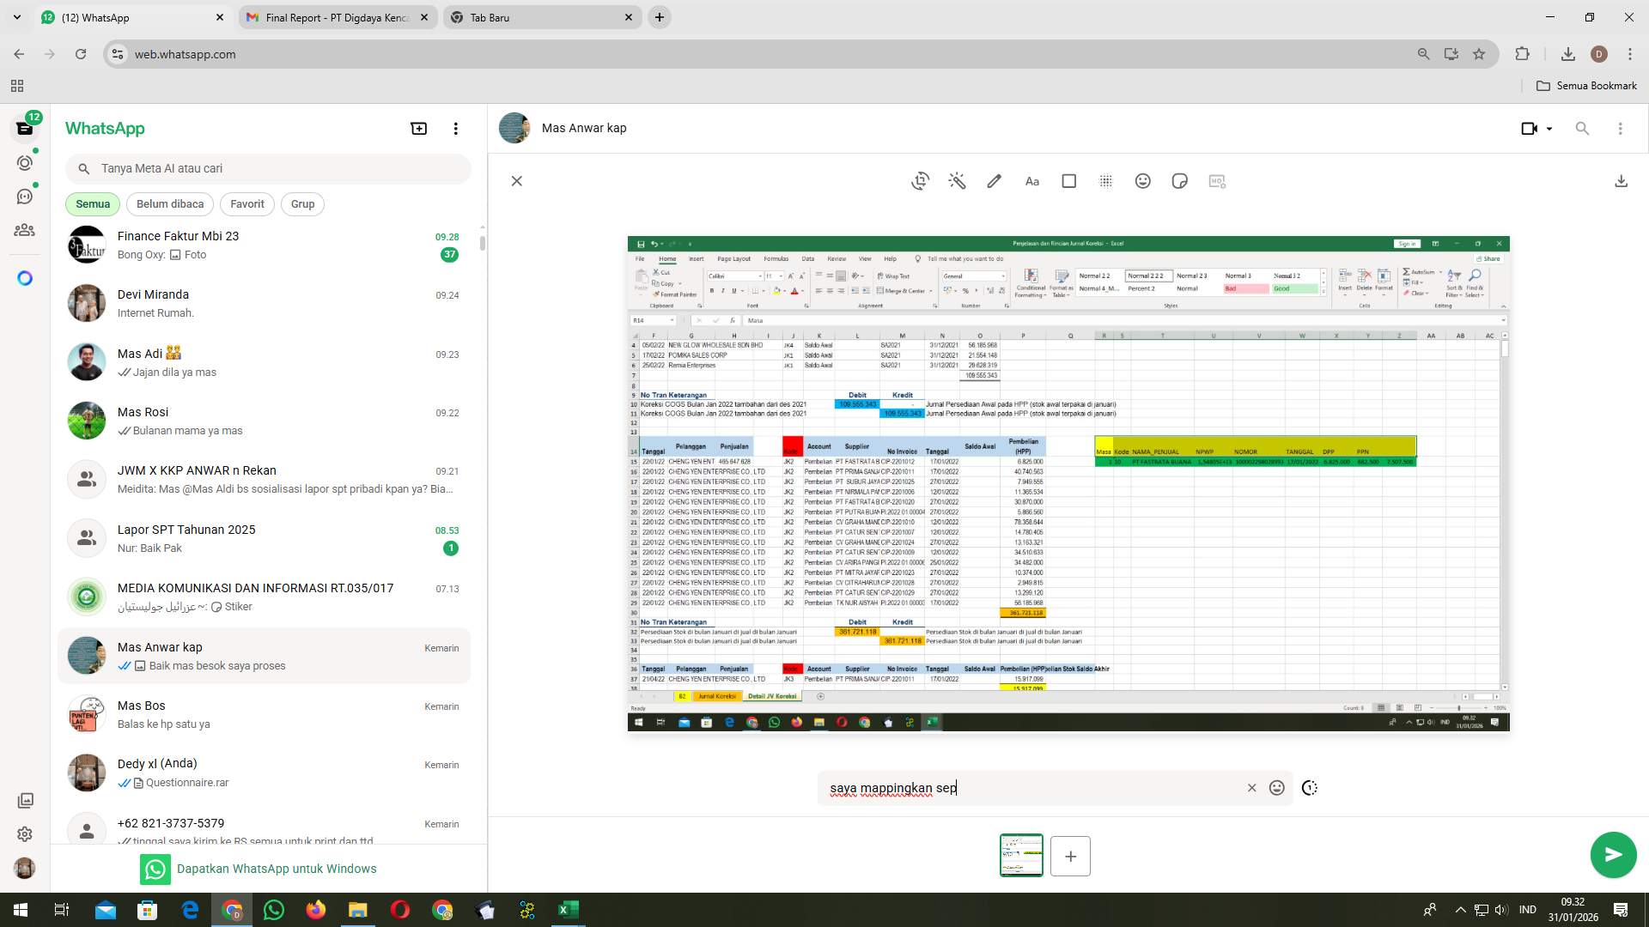
Task: Start a search in the Mas Anwar chat
Action: 1582,128
